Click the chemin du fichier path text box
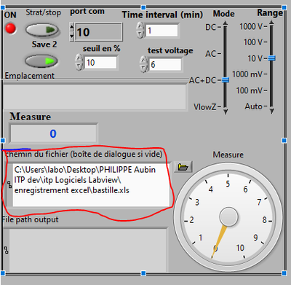 click(x=91, y=185)
